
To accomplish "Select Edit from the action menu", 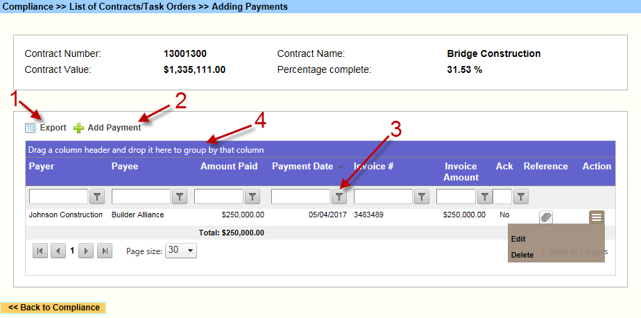I will click(518, 239).
